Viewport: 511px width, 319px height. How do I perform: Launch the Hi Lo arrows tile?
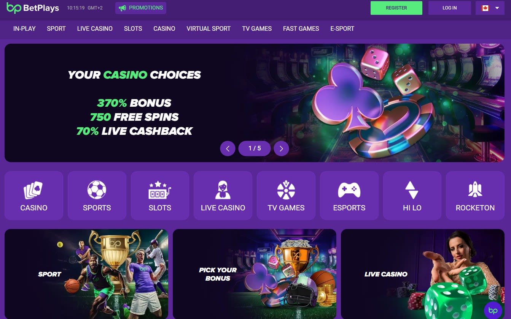coord(412,196)
